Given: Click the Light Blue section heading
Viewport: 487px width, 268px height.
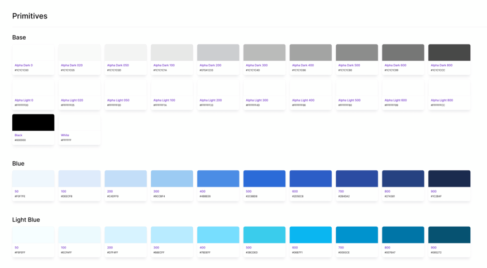Looking at the screenshot, I should pos(26,220).
